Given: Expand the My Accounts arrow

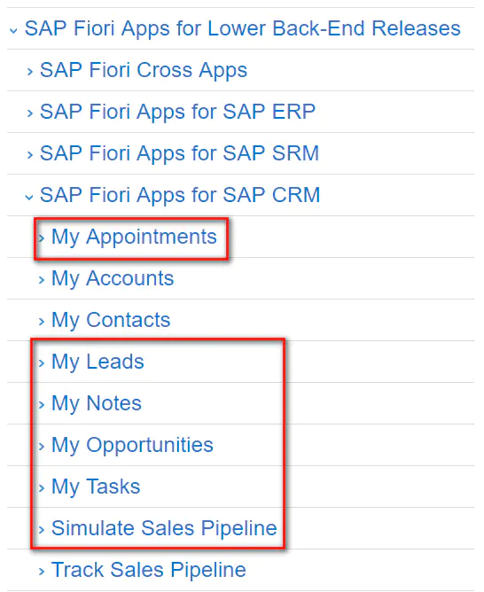Looking at the screenshot, I should 42,280.
